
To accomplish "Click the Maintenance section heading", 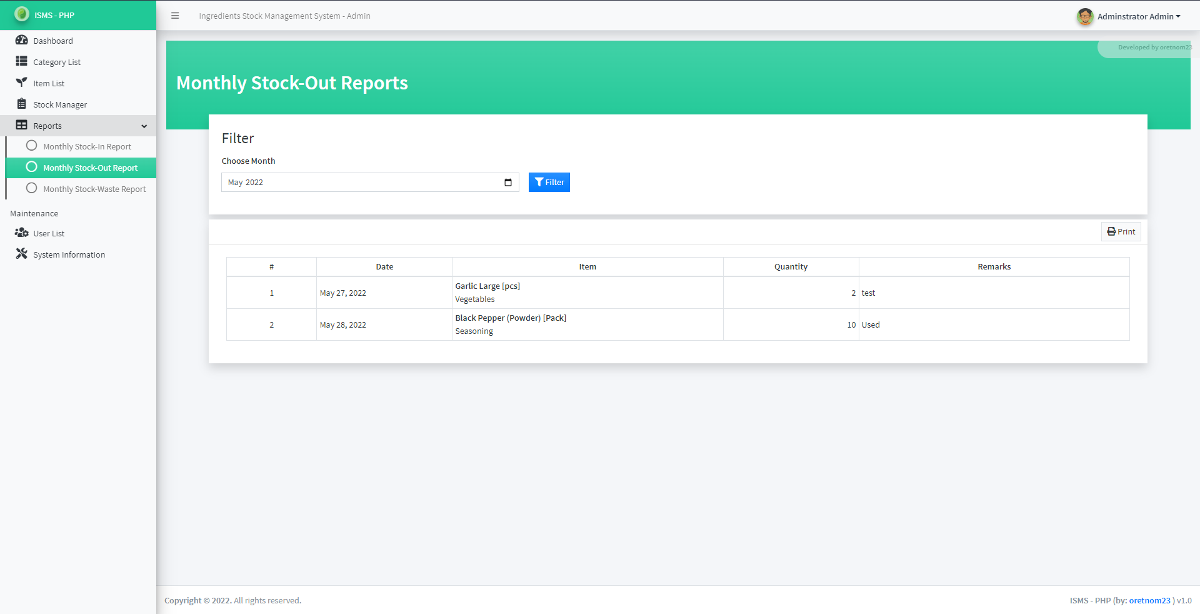I will 34,213.
